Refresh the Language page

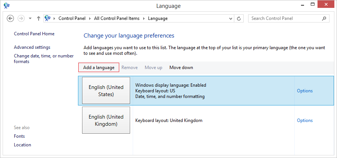[x=238, y=18]
